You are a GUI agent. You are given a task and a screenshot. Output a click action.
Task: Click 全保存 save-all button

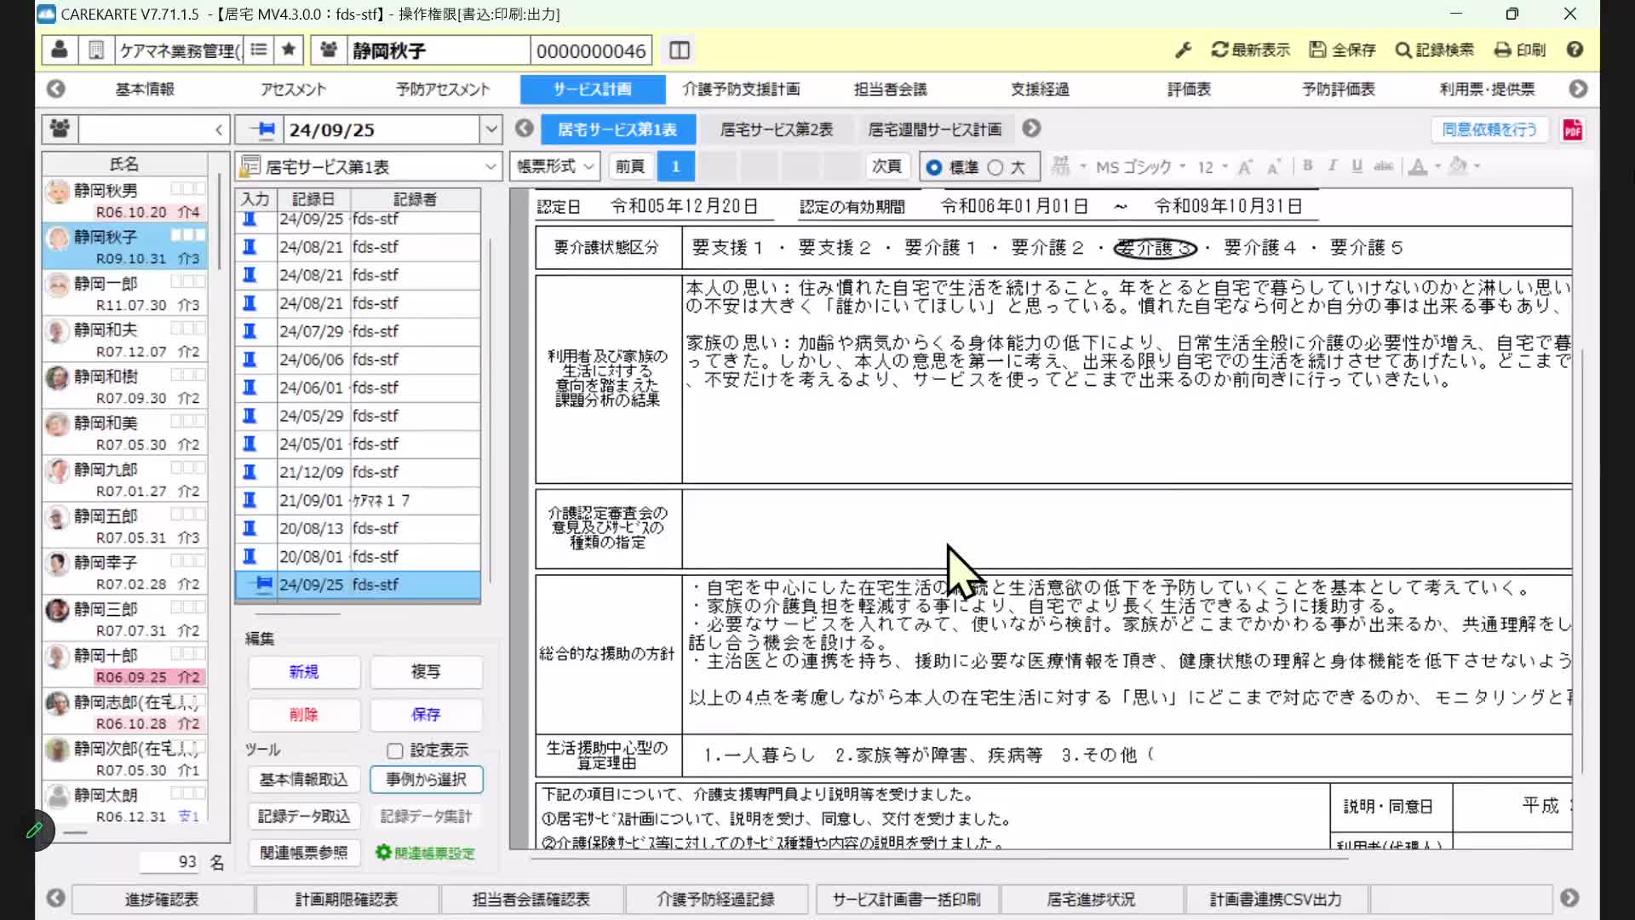tap(1343, 50)
